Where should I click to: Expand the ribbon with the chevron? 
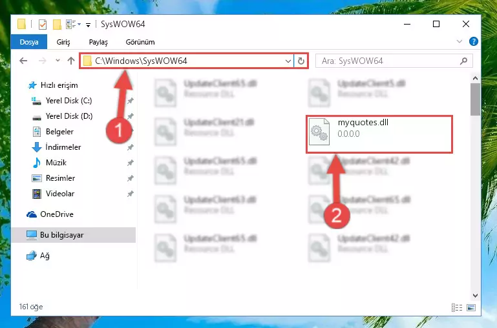click(459, 41)
